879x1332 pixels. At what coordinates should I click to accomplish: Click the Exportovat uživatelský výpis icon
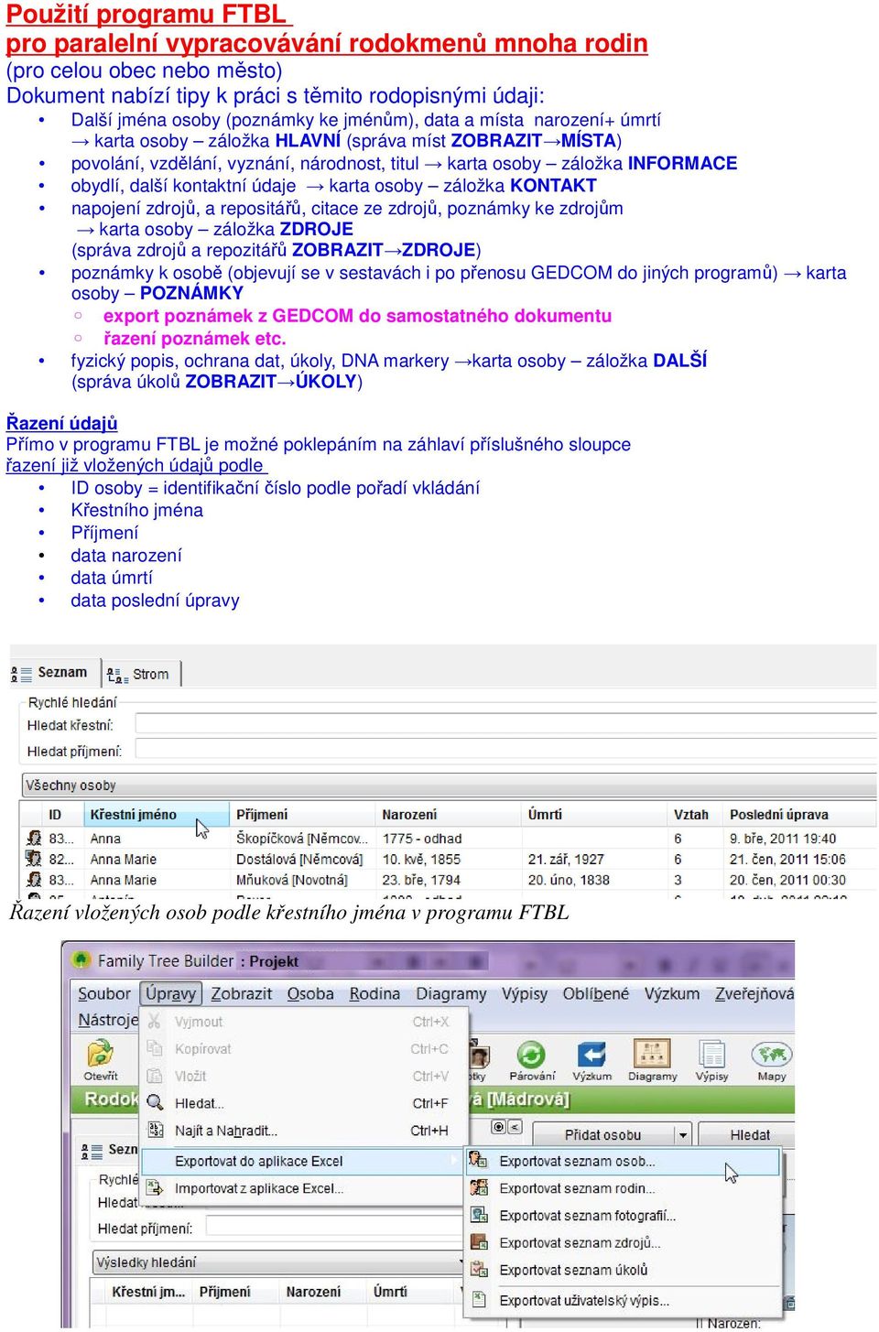pyautogui.click(x=479, y=1299)
